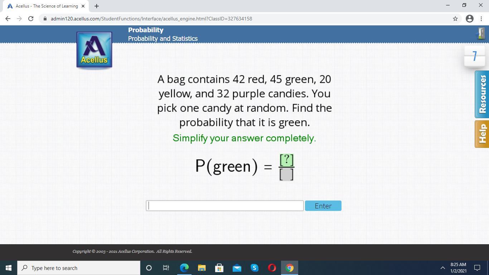The height and width of the screenshot is (275, 489).
Task: Minimize the Chrome window
Action: 448,5
